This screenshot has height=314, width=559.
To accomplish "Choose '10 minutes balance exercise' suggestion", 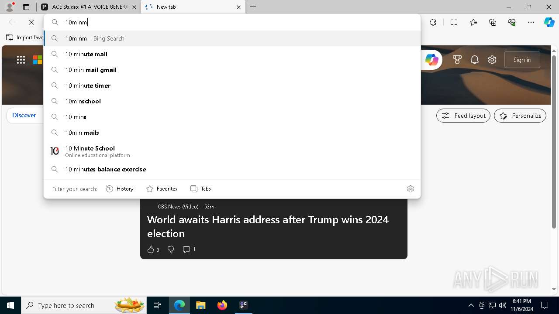I will 232,169.
